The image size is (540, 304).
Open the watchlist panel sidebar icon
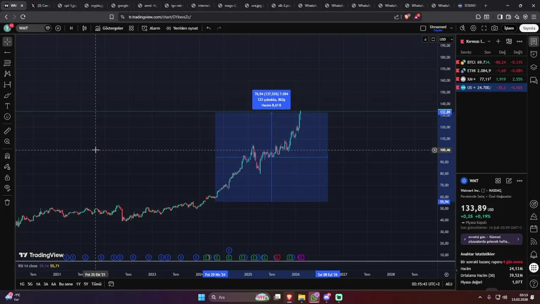(x=534, y=41)
